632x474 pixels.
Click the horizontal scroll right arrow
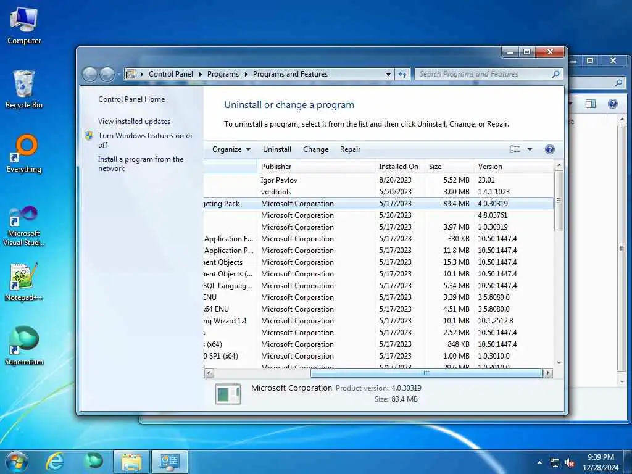[x=548, y=373]
